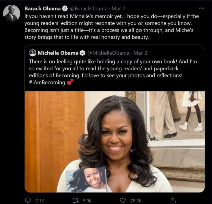Click the verified badge next to Barack Obama
This screenshot has height=204, width=212.
point(65,8)
